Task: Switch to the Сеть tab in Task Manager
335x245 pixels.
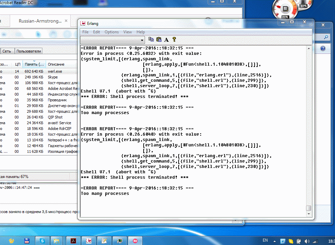Action: 7,51
